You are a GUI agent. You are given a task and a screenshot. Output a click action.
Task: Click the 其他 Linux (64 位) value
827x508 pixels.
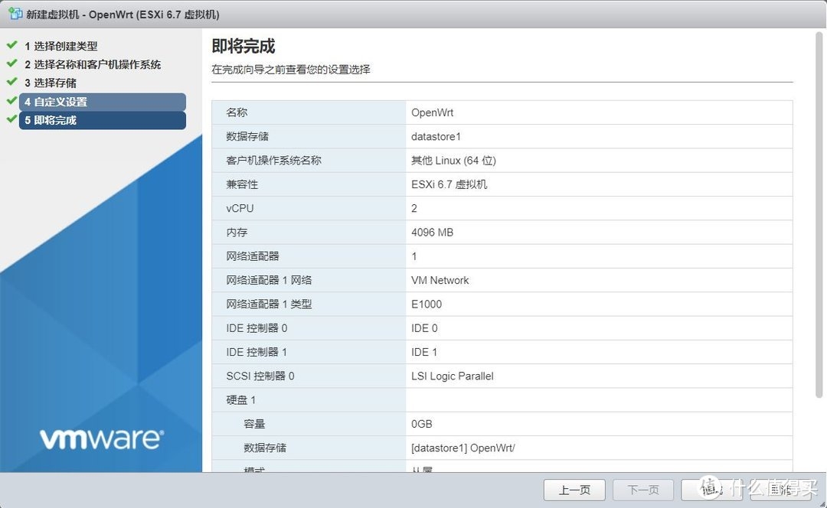click(453, 160)
